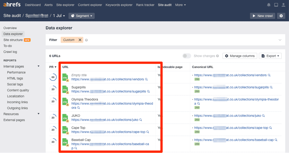289x153 pixels.
Task: Click Manage columns button
Action: pos(240,56)
